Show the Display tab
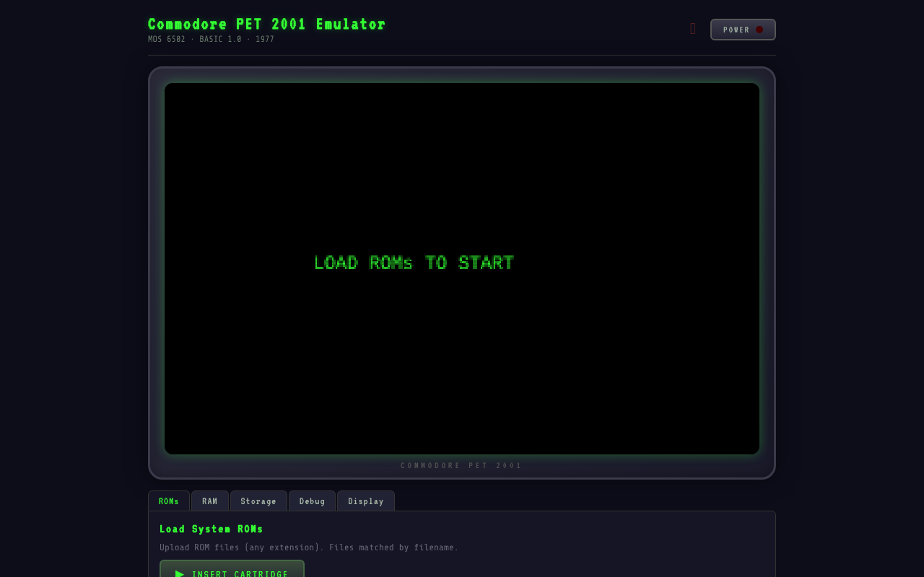924x577 pixels. tap(366, 501)
